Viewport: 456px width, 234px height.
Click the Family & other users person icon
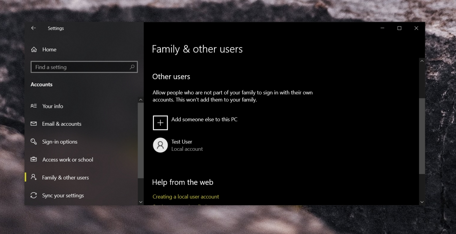[34, 177]
